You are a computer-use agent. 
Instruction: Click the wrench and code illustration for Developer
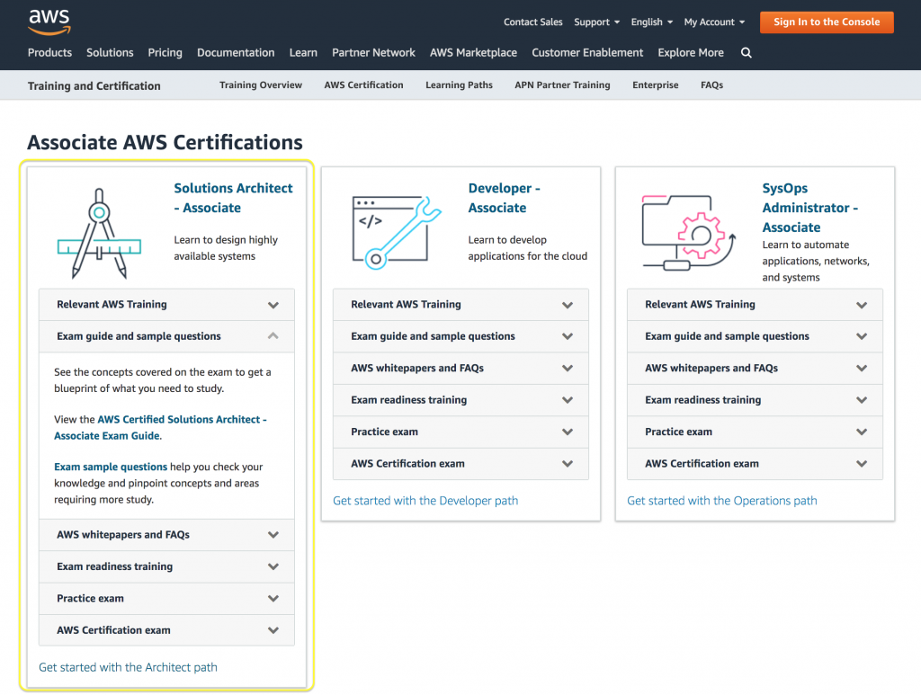tap(396, 229)
